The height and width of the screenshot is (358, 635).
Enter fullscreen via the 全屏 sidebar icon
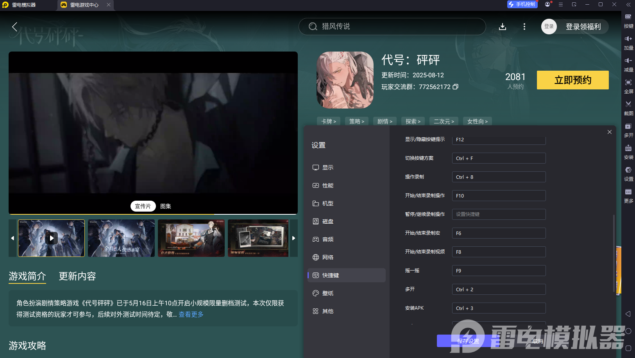pos(628,86)
